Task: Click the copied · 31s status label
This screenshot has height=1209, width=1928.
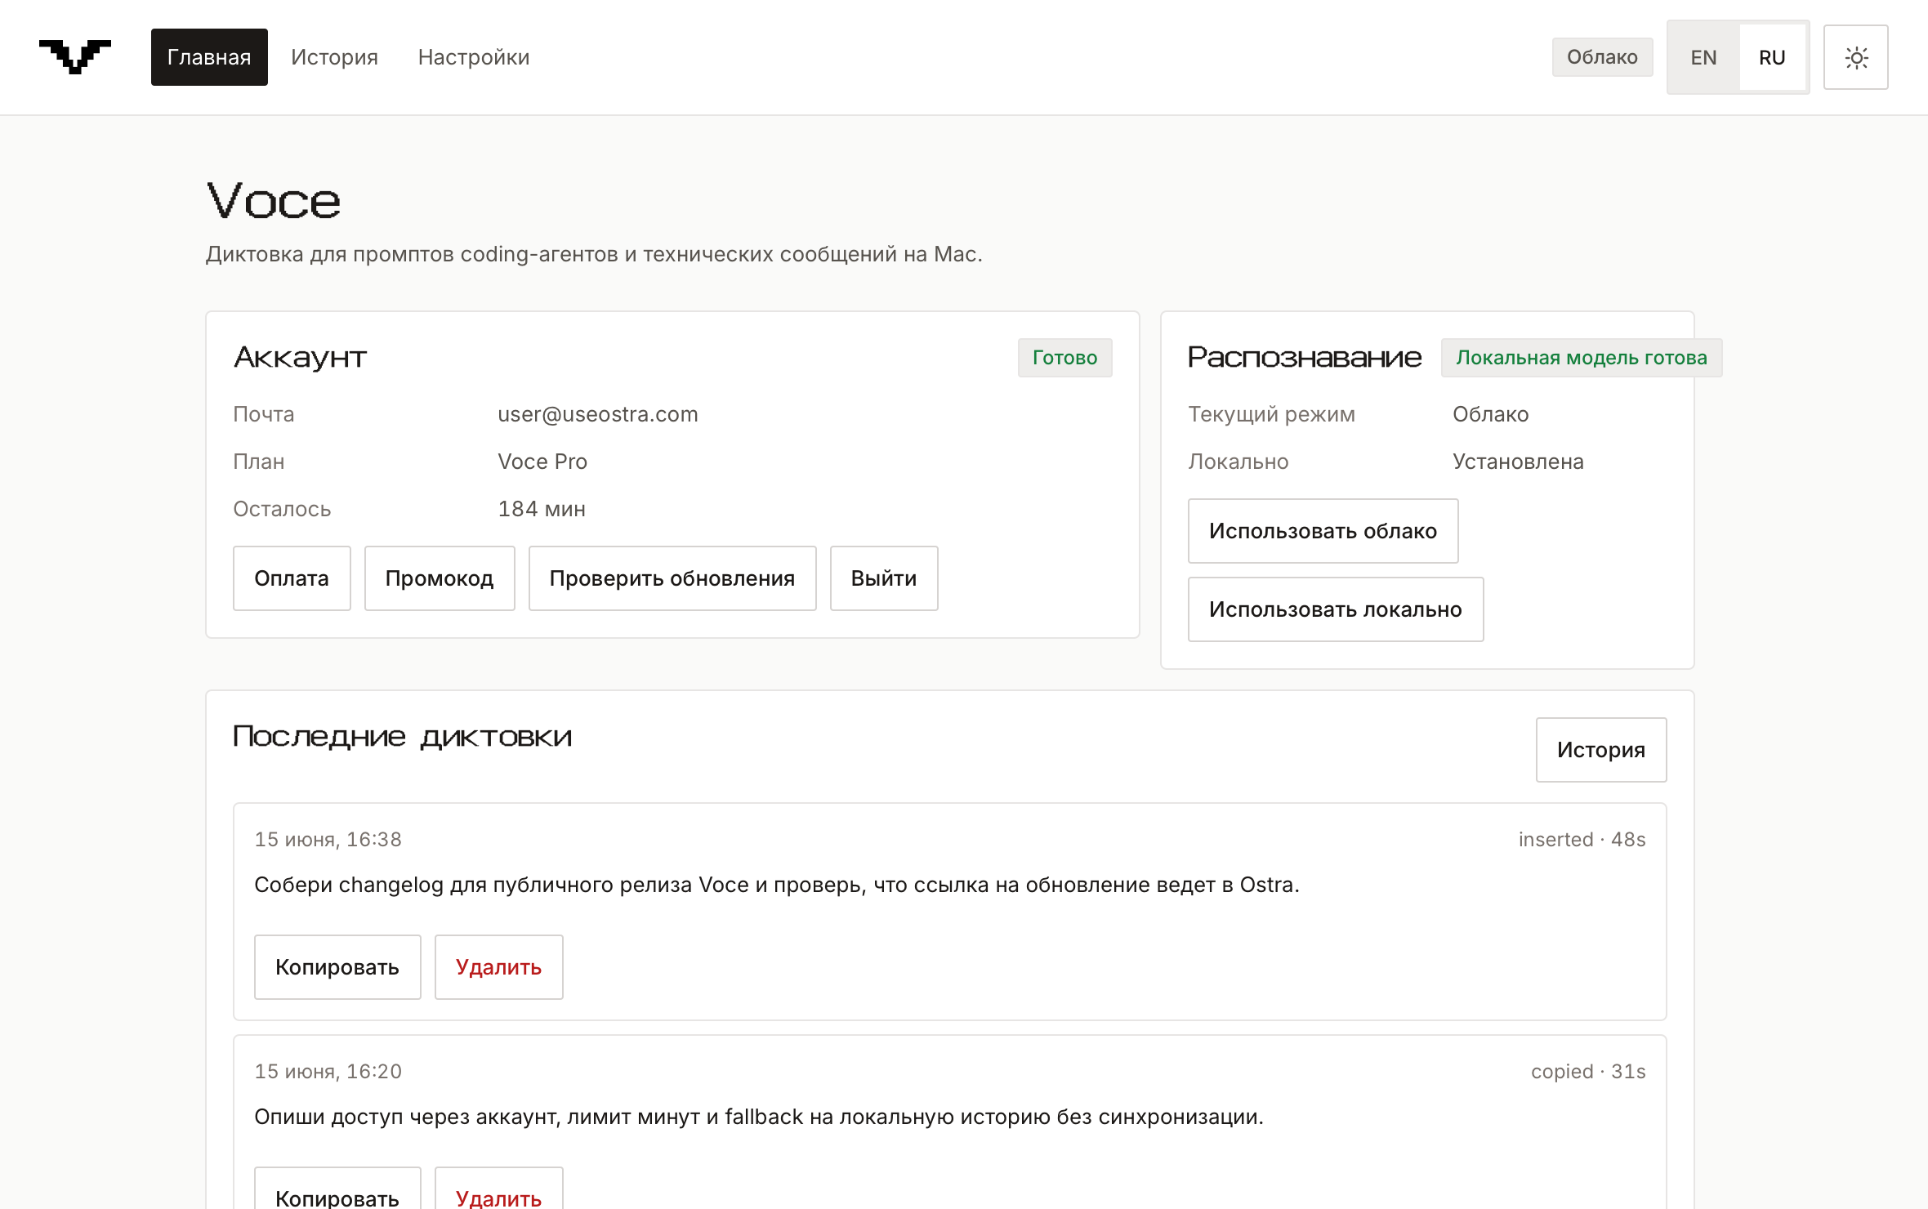Action: coord(1588,1071)
